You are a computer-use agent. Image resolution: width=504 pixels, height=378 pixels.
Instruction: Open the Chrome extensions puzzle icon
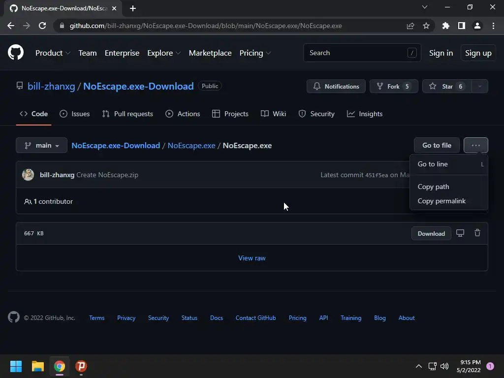click(445, 26)
